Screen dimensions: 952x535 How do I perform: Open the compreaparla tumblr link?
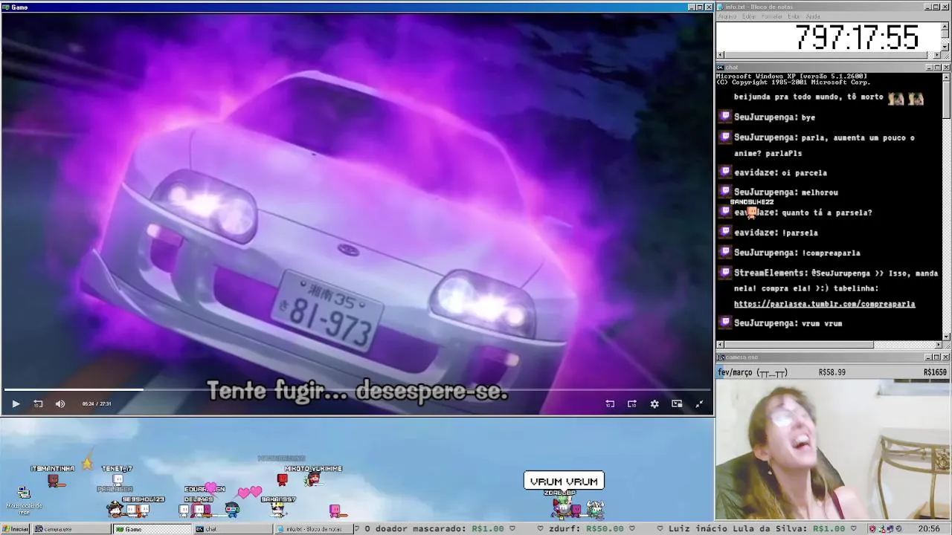(824, 304)
